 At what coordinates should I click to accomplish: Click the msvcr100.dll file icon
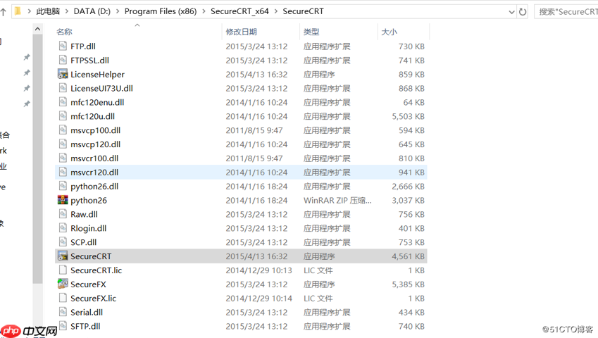pos(63,158)
